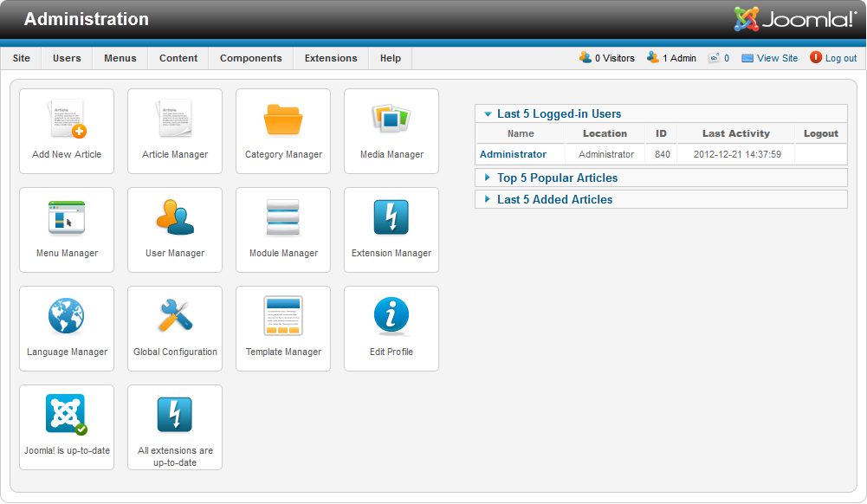Open the Article Manager icon
867x504 pixels.
click(x=175, y=119)
